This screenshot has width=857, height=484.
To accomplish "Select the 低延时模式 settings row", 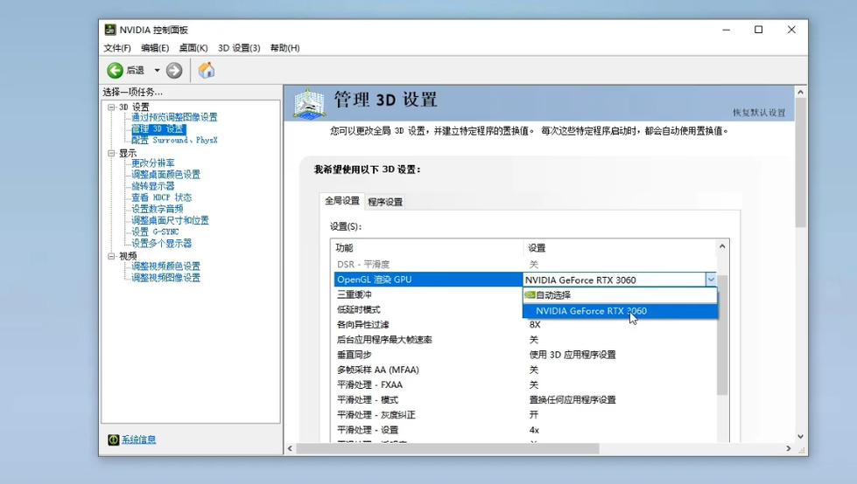I will point(429,310).
